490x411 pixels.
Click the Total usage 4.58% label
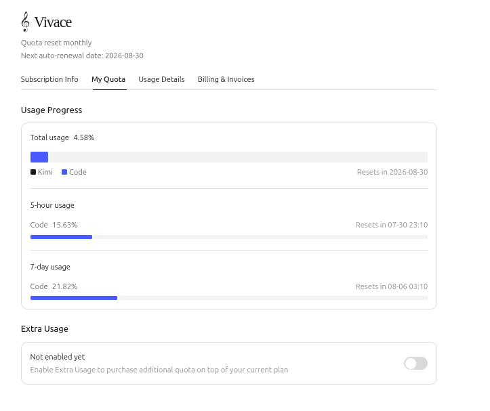tap(62, 137)
